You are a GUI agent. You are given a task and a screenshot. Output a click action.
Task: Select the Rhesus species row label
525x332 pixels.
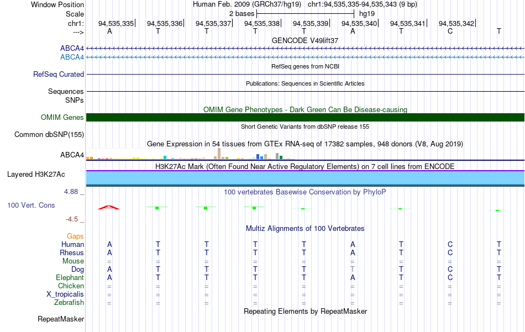(x=72, y=252)
